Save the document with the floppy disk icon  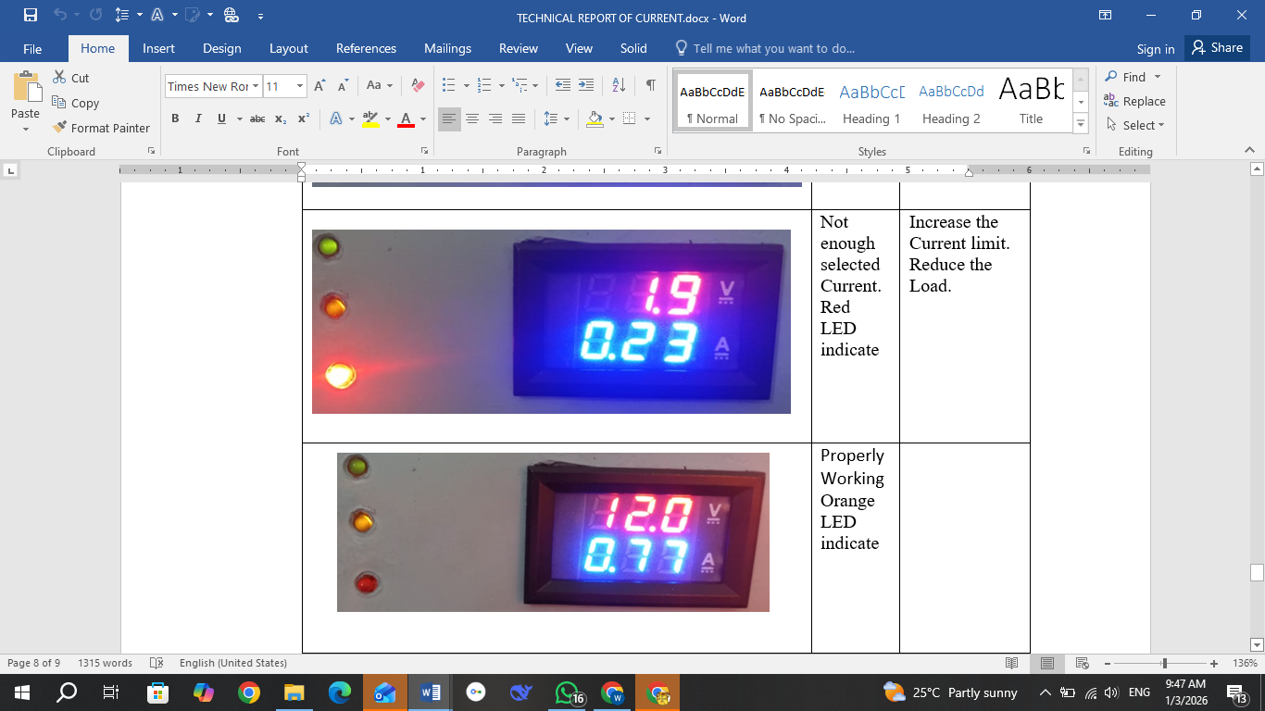tap(31, 16)
